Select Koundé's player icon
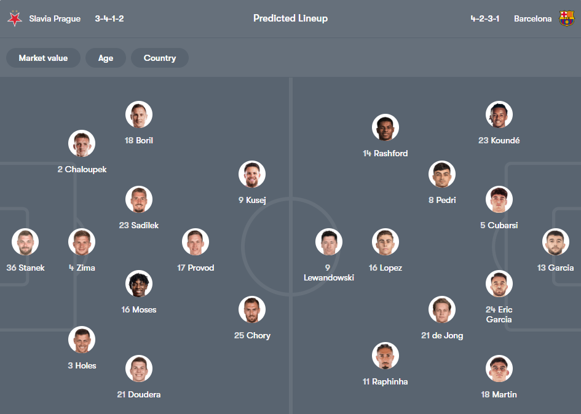 (x=499, y=114)
